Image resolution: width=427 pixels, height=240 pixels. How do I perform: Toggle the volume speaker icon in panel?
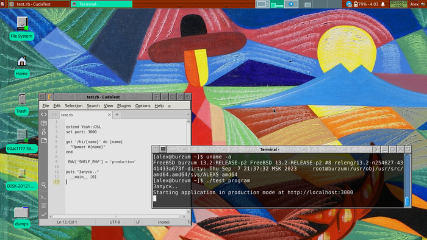pyautogui.click(x=423, y=4)
